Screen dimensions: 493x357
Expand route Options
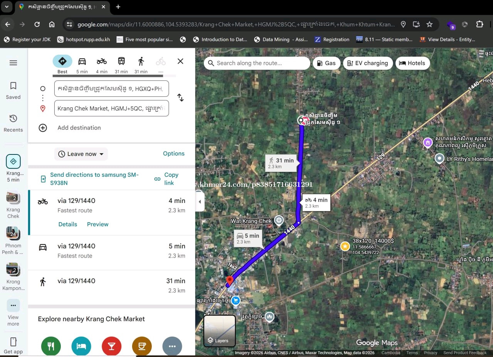(174, 154)
